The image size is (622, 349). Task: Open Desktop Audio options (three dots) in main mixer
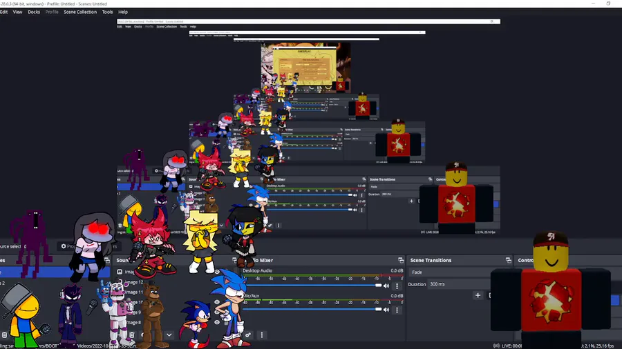coord(397,286)
